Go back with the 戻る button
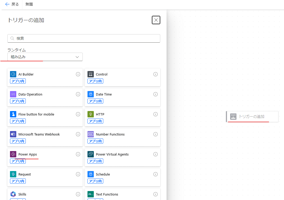 [12, 4]
